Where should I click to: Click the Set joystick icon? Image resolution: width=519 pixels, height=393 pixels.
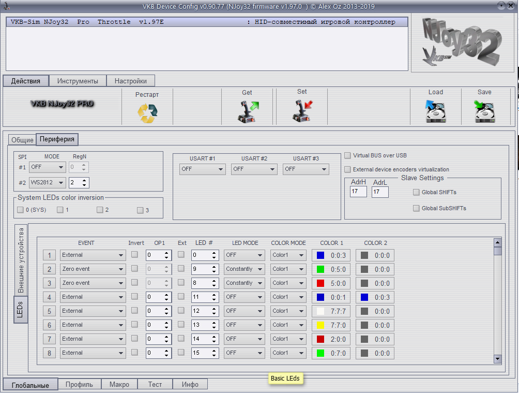coord(302,111)
